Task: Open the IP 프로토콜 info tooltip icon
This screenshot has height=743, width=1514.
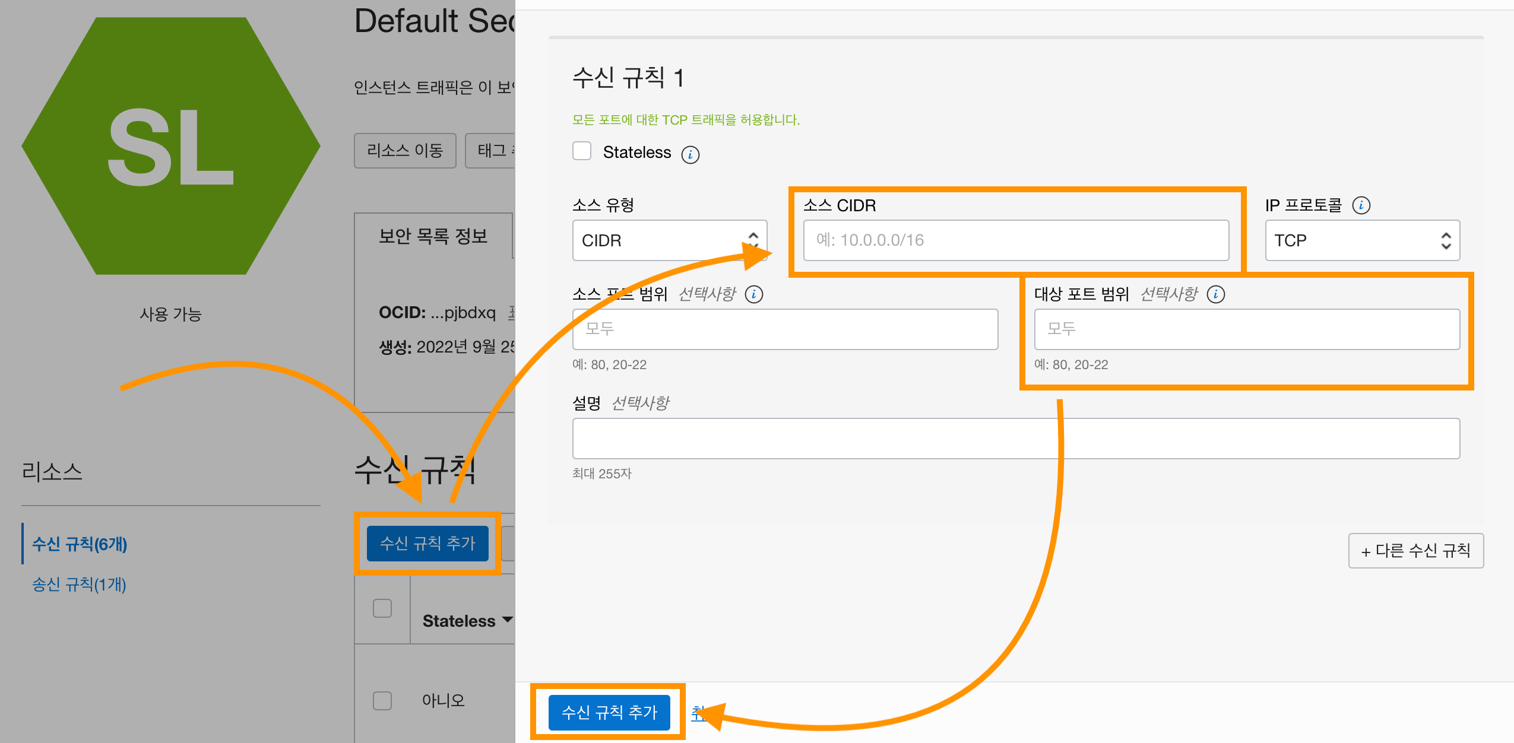Action: pyautogui.click(x=1361, y=205)
